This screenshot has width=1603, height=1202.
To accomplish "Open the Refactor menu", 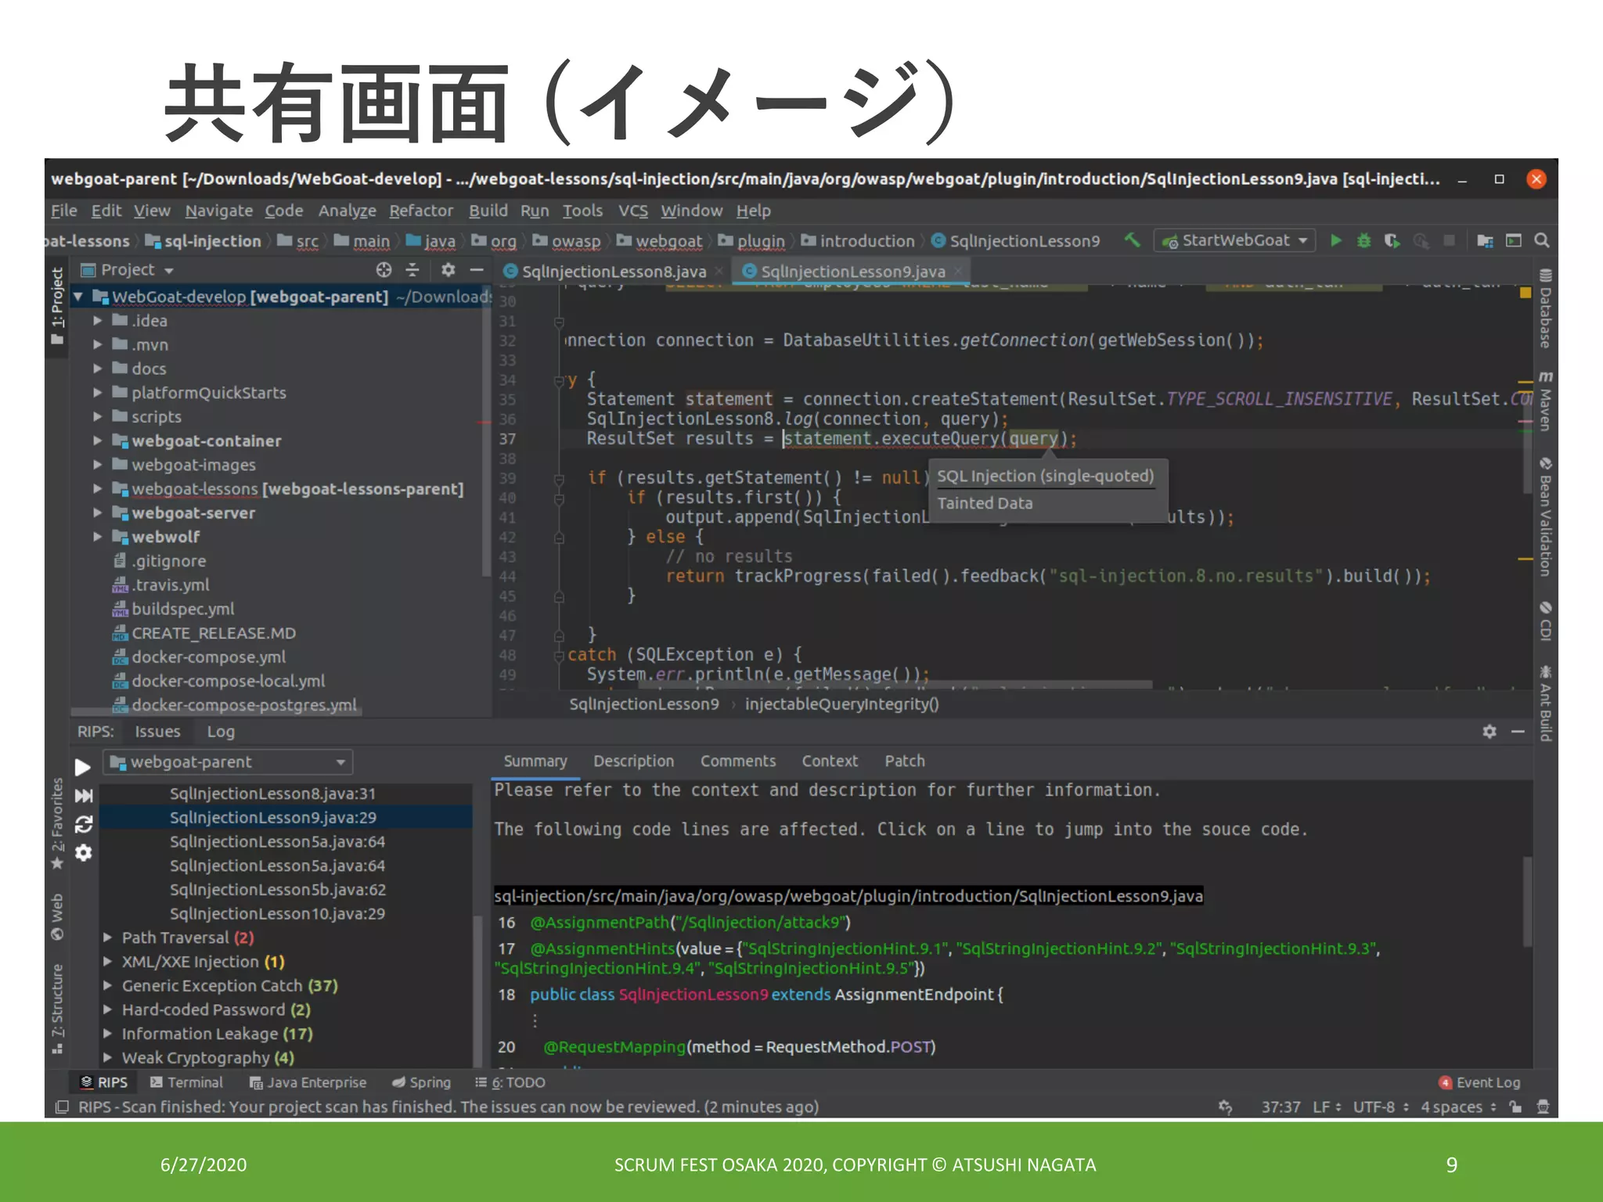I will (x=421, y=211).
